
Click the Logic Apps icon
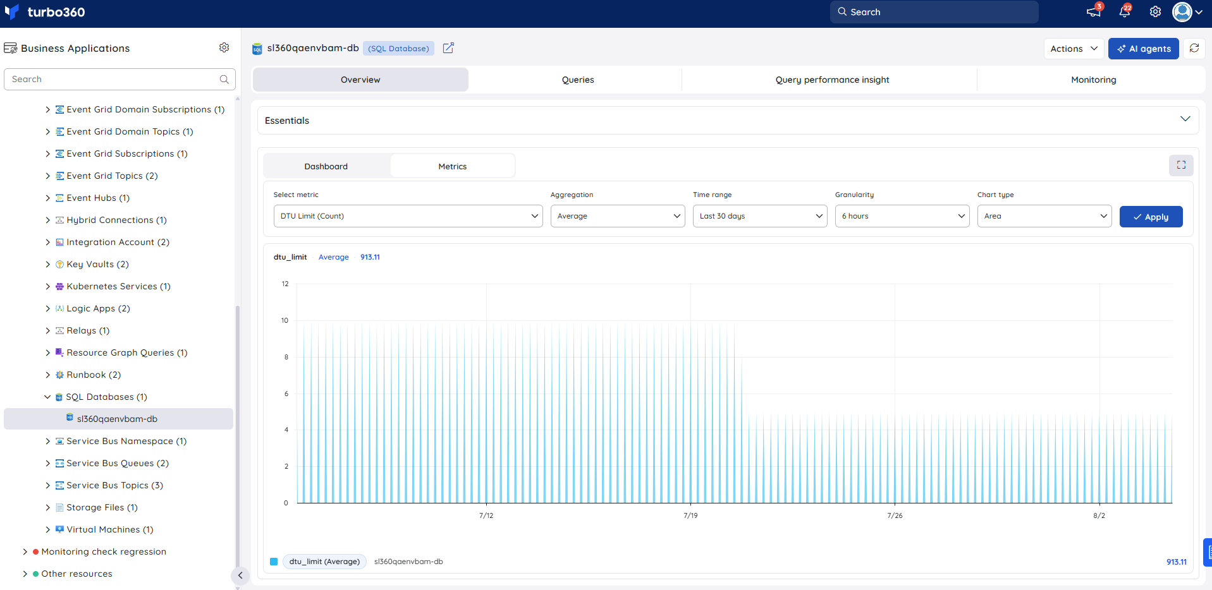coord(59,309)
